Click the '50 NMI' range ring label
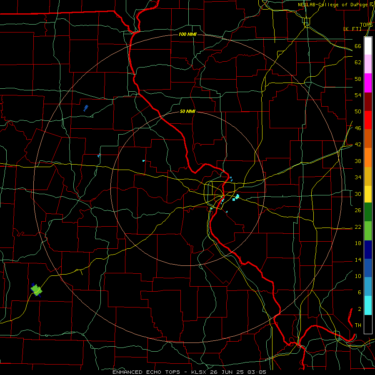This screenshot has width=375, height=375. [x=187, y=111]
